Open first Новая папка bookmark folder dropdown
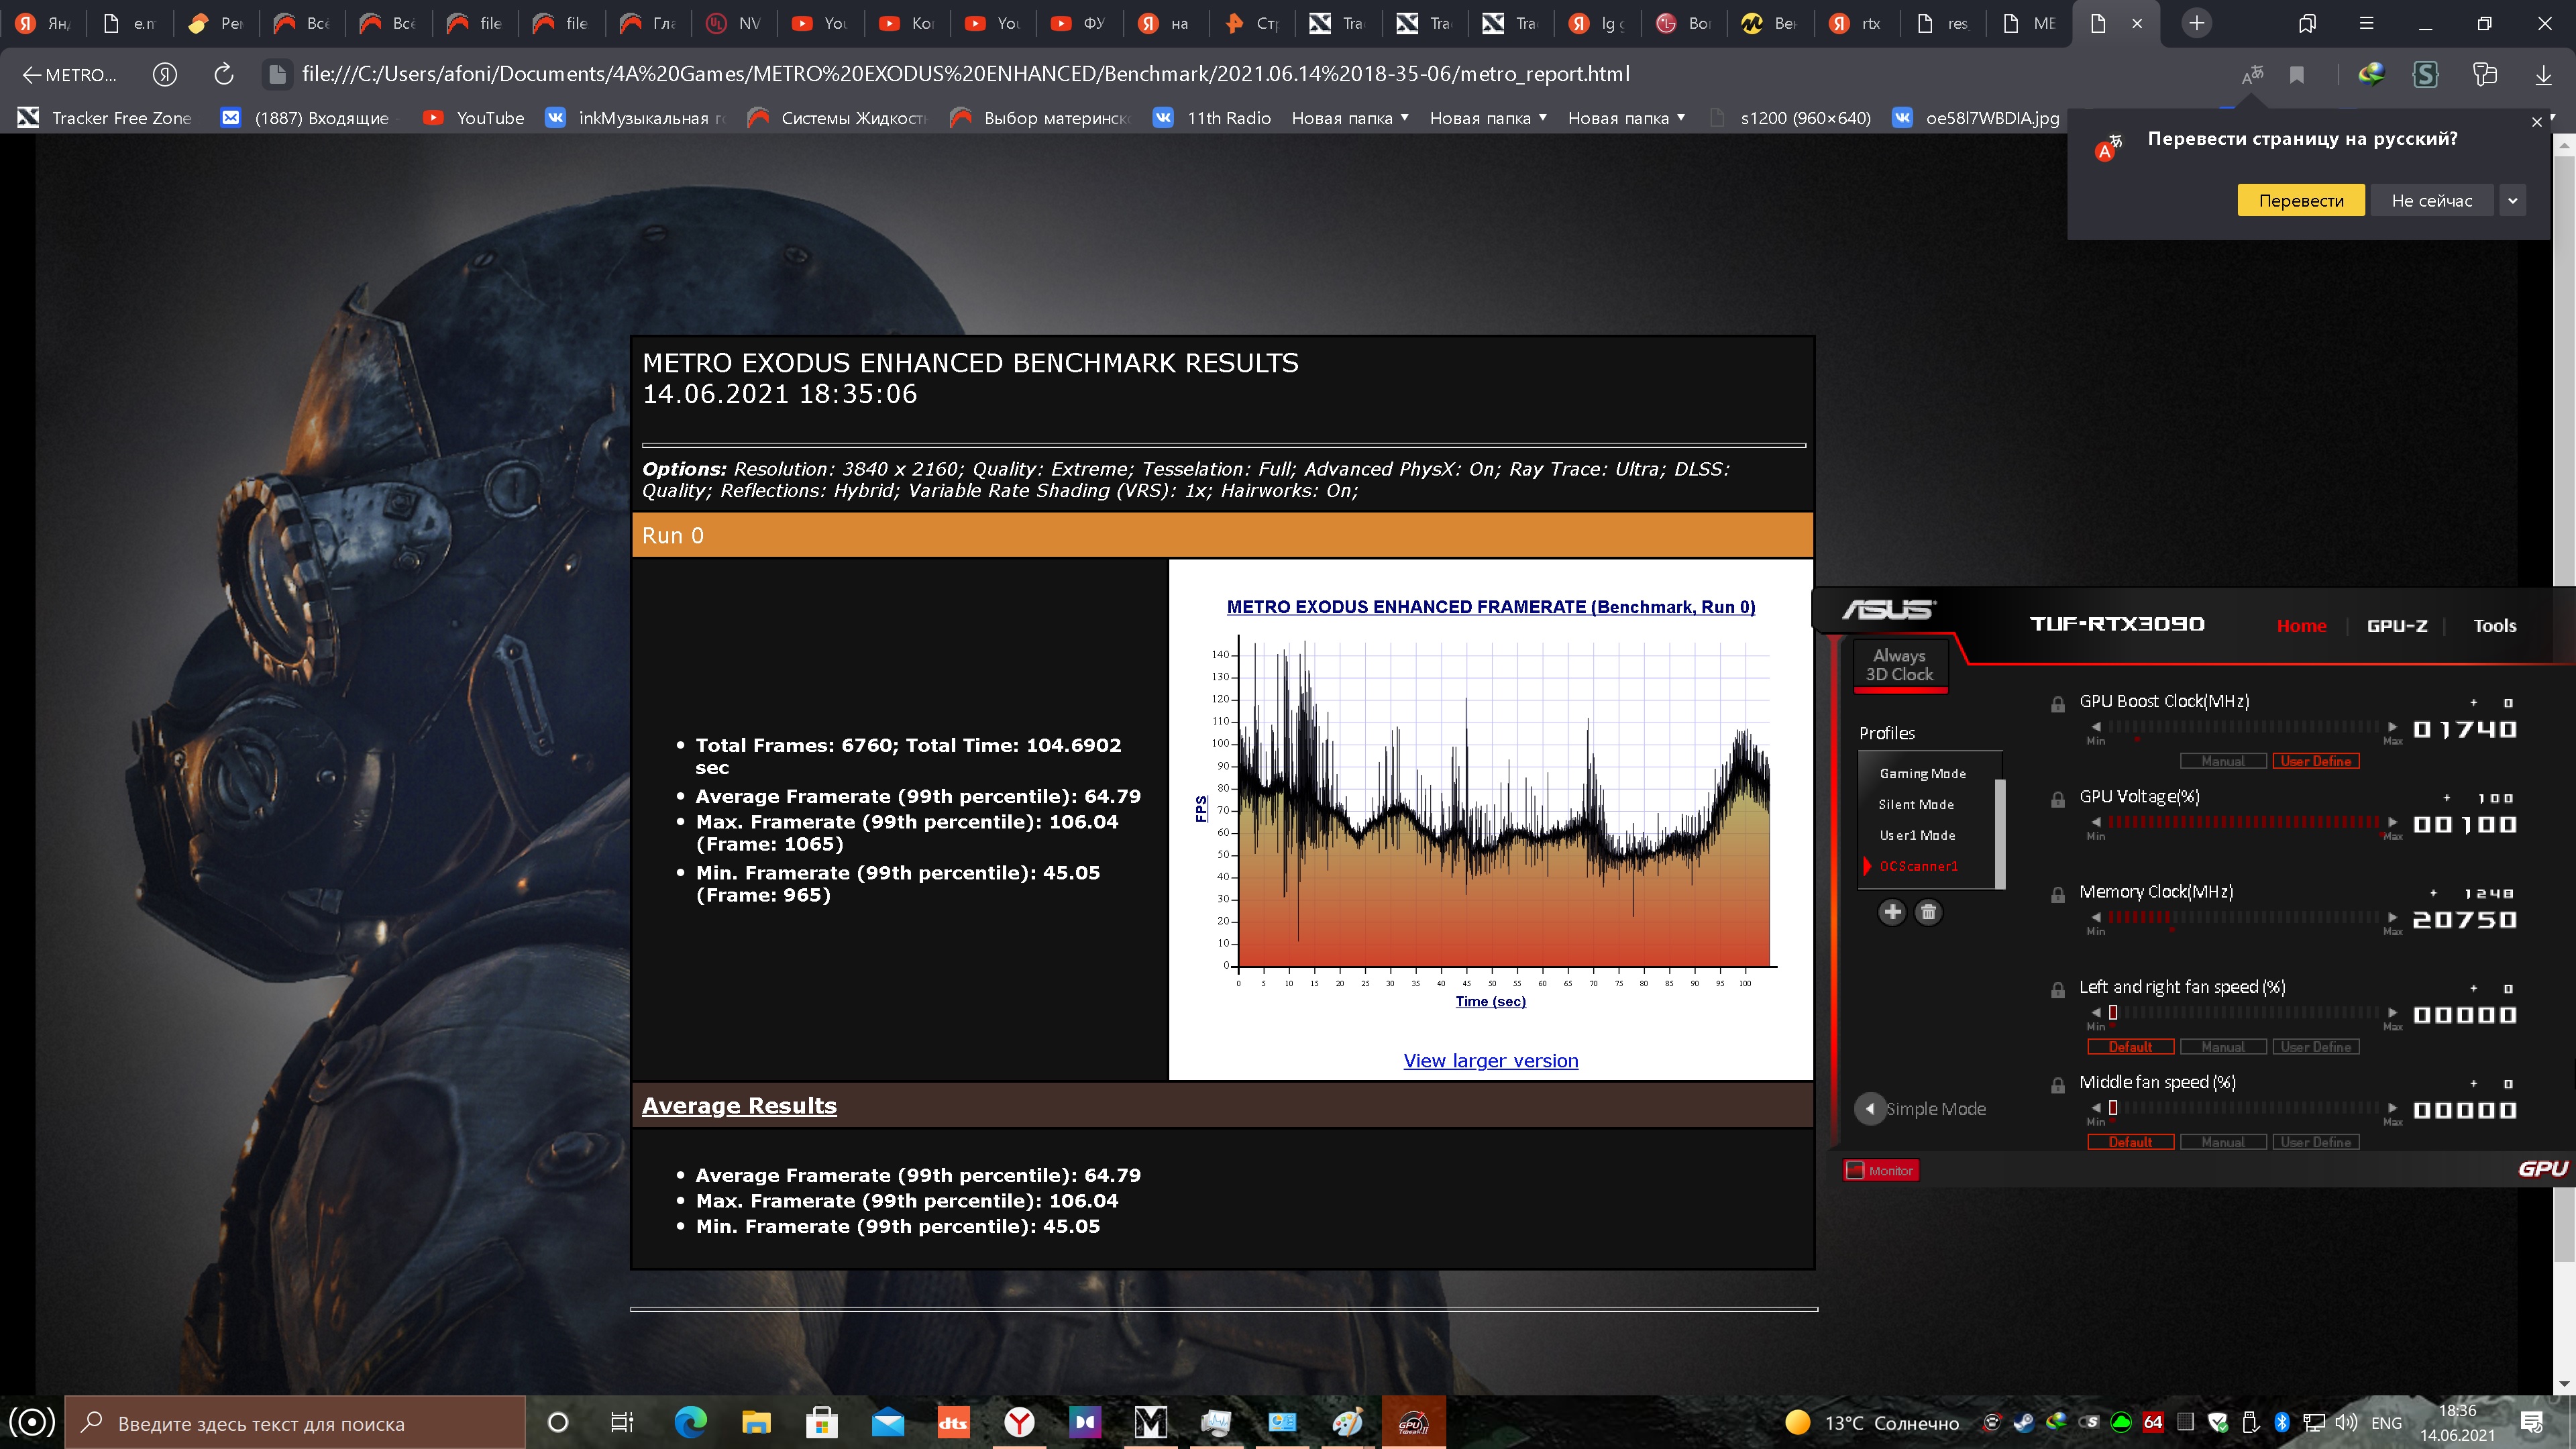This screenshot has width=2576, height=1449. tap(1350, 118)
